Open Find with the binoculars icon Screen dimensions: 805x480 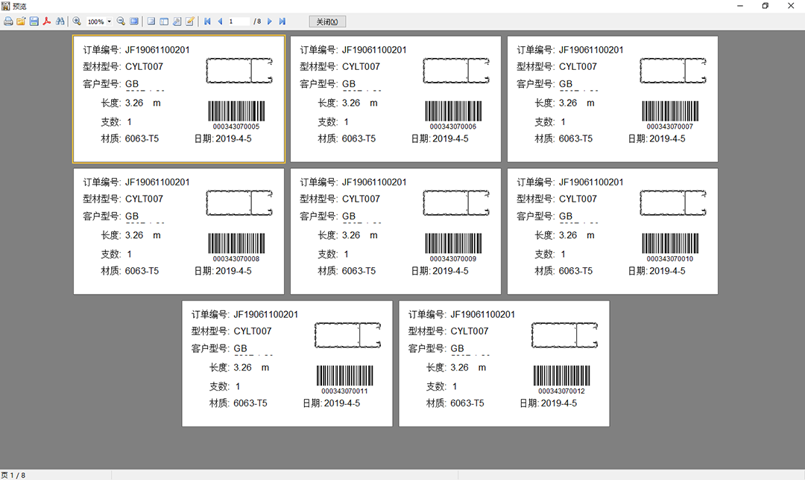60,22
